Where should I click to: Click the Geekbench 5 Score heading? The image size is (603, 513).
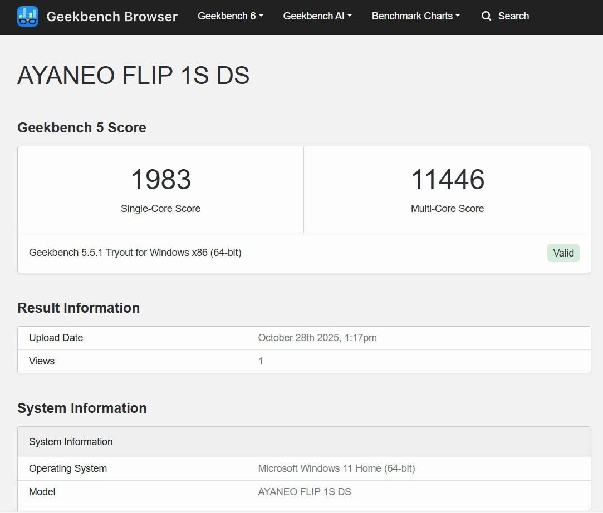pyautogui.click(x=82, y=127)
